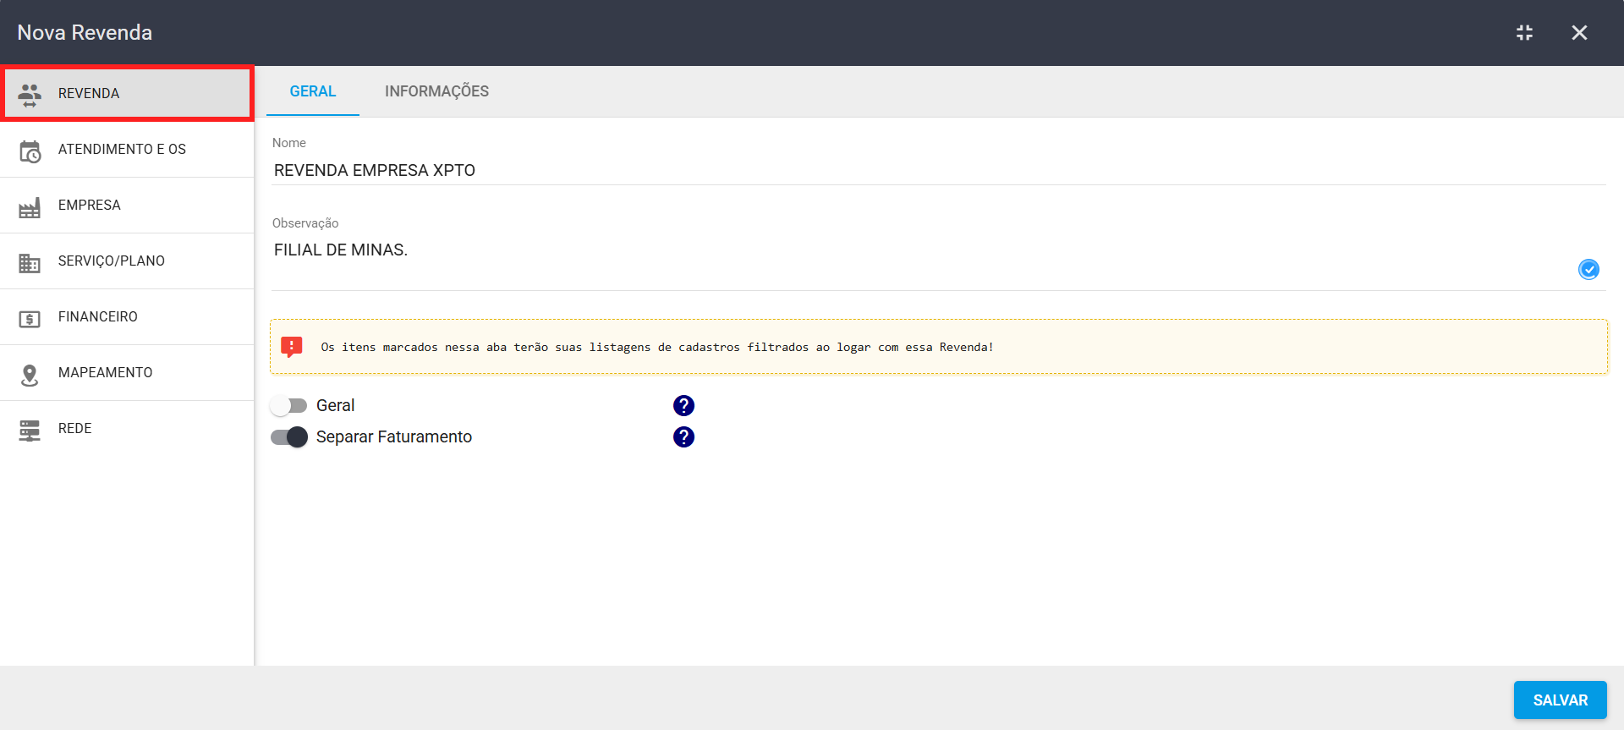
Task: Click the warning message about filtered listings
Action: 657,347
